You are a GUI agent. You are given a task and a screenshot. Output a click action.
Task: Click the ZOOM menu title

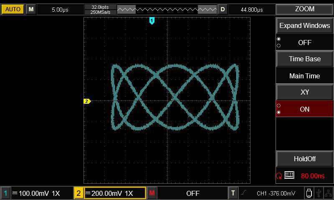[304, 9]
